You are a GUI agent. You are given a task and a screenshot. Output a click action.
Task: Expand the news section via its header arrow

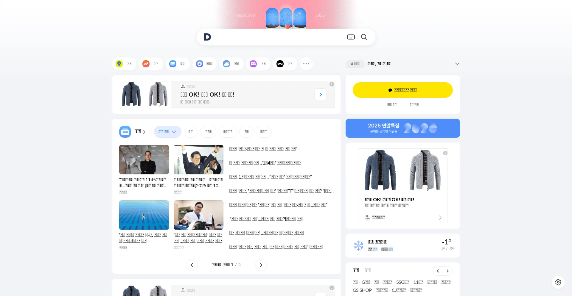tap(144, 131)
